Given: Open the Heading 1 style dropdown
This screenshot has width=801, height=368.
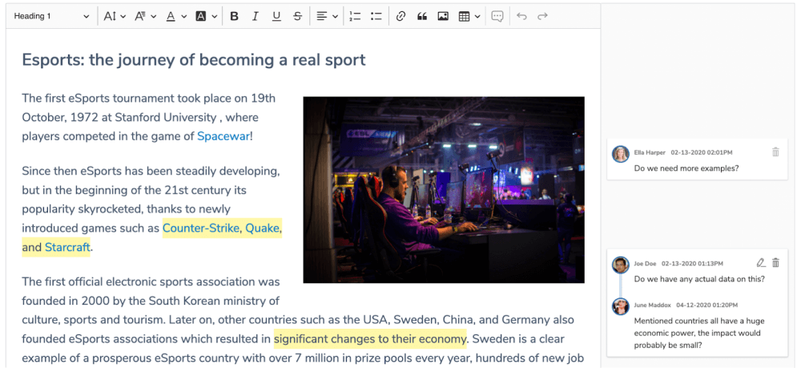Looking at the screenshot, I should tap(51, 16).
